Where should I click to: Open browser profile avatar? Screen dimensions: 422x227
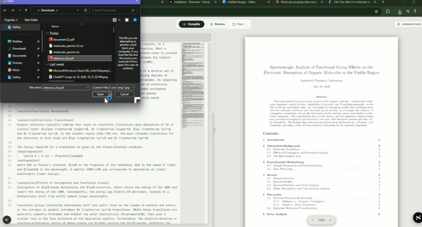click(416, 12)
